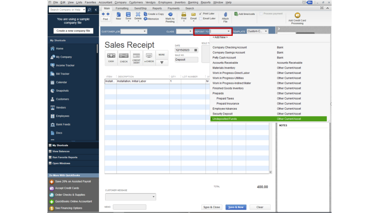
Task: Click the Email envelope icon
Action: tap(193, 14)
